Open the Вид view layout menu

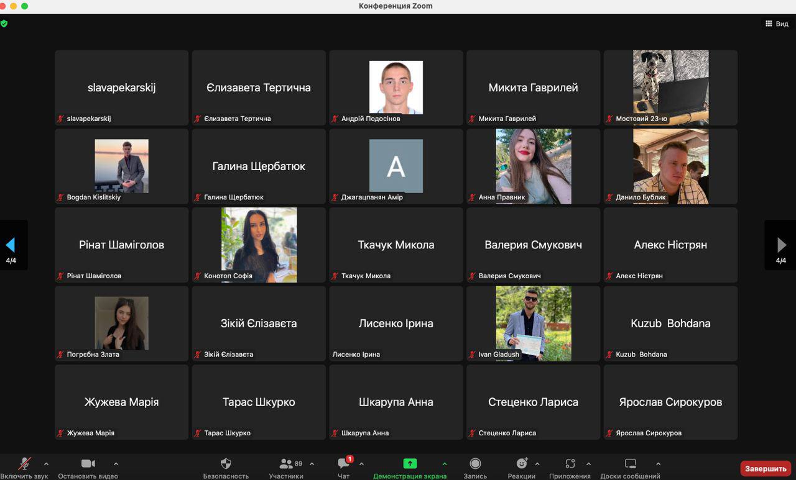coord(777,24)
